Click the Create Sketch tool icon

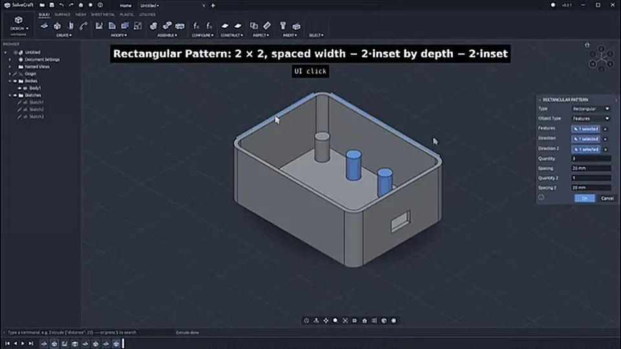tap(45, 26)
